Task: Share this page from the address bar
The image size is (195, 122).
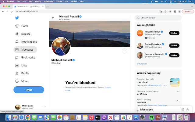Action: 165,12
